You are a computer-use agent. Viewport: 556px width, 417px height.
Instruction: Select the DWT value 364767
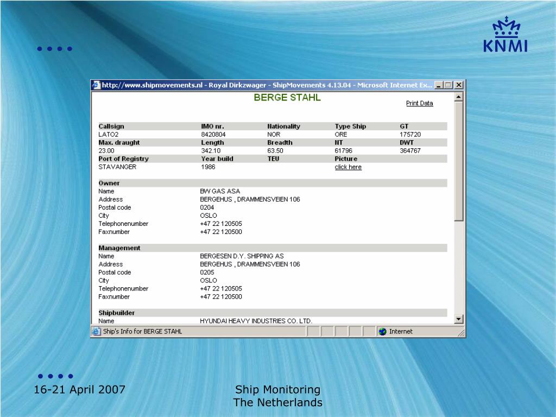[410, 151]
